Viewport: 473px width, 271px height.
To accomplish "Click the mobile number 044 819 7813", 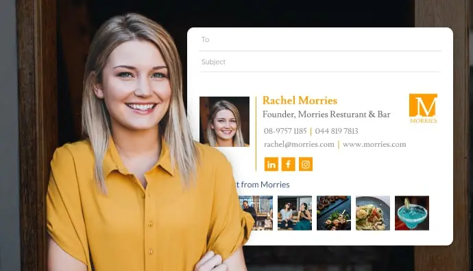I will coord(337,131).
